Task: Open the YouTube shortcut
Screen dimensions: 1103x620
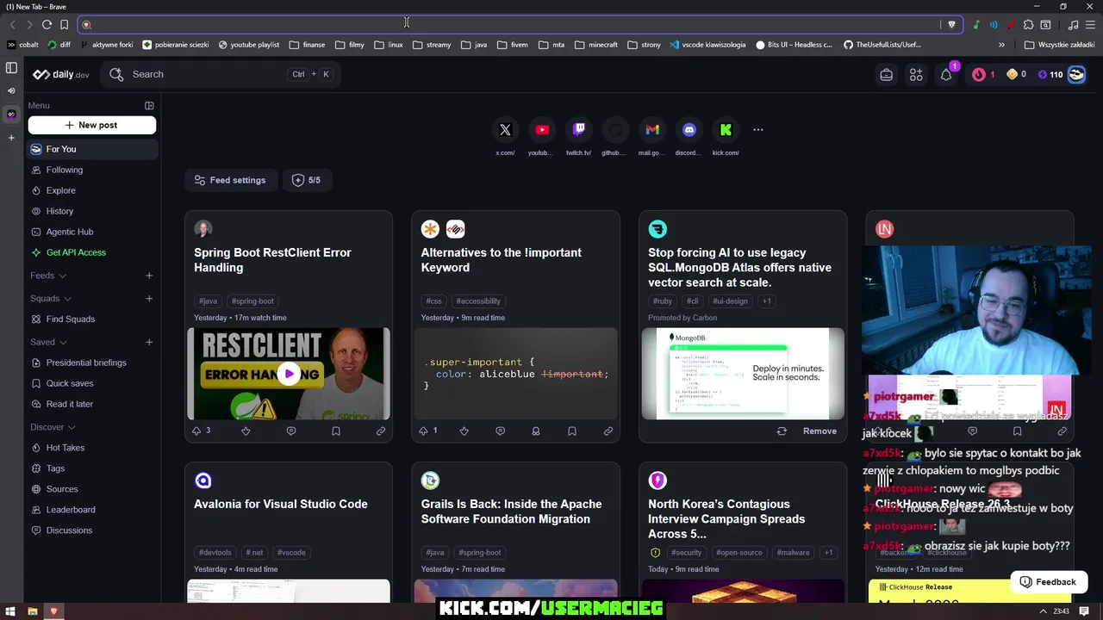Action: (542, 130)
